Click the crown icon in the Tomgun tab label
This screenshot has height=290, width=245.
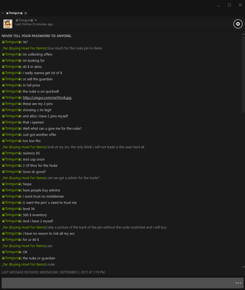7,13
